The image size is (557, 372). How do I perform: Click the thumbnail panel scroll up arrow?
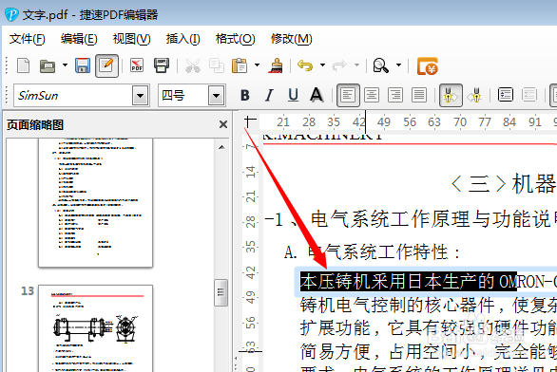pyautogui.click(x=221, y=147)
